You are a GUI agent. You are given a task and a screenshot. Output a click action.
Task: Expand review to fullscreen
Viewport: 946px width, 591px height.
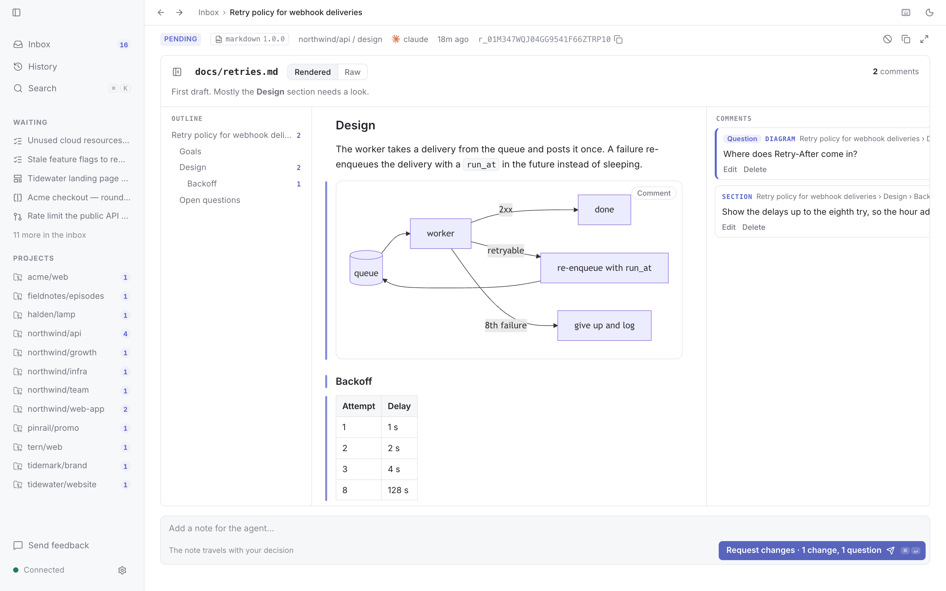[x=924, y=39]
